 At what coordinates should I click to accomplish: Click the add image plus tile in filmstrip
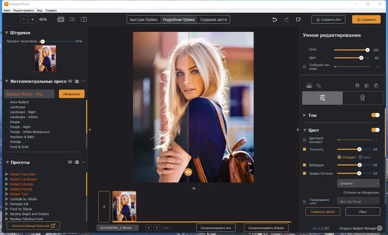pos(104,206)
